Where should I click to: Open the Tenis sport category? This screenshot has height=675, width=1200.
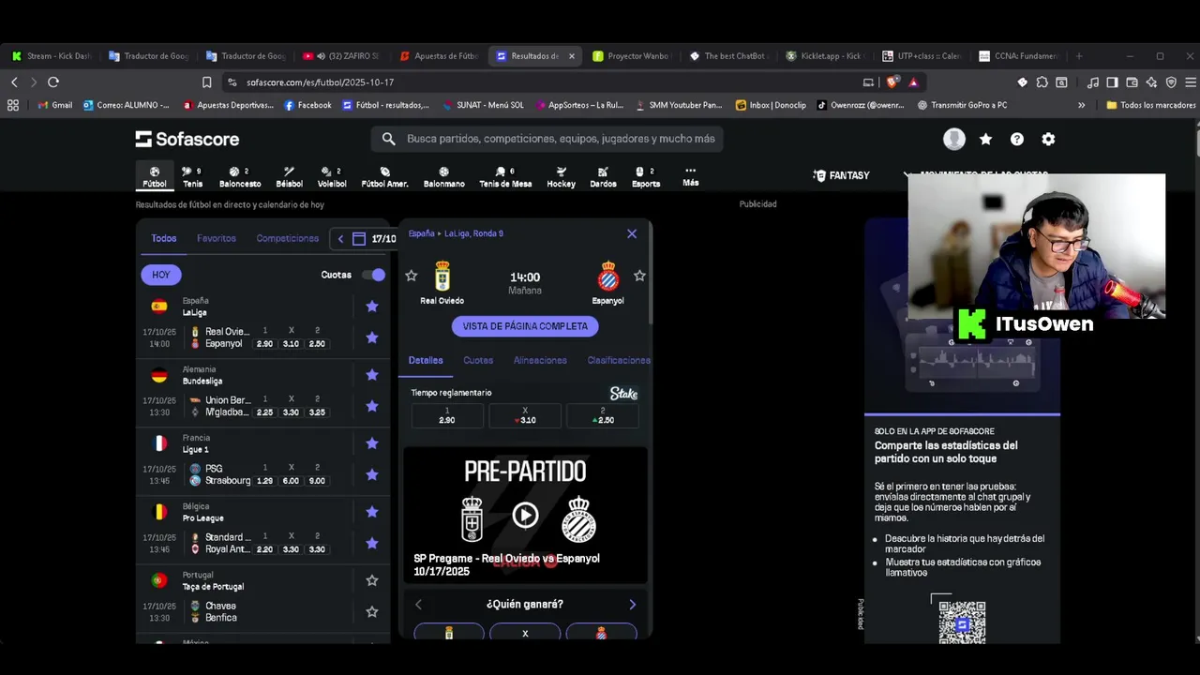pyautogui.click(x=192, y=176)
